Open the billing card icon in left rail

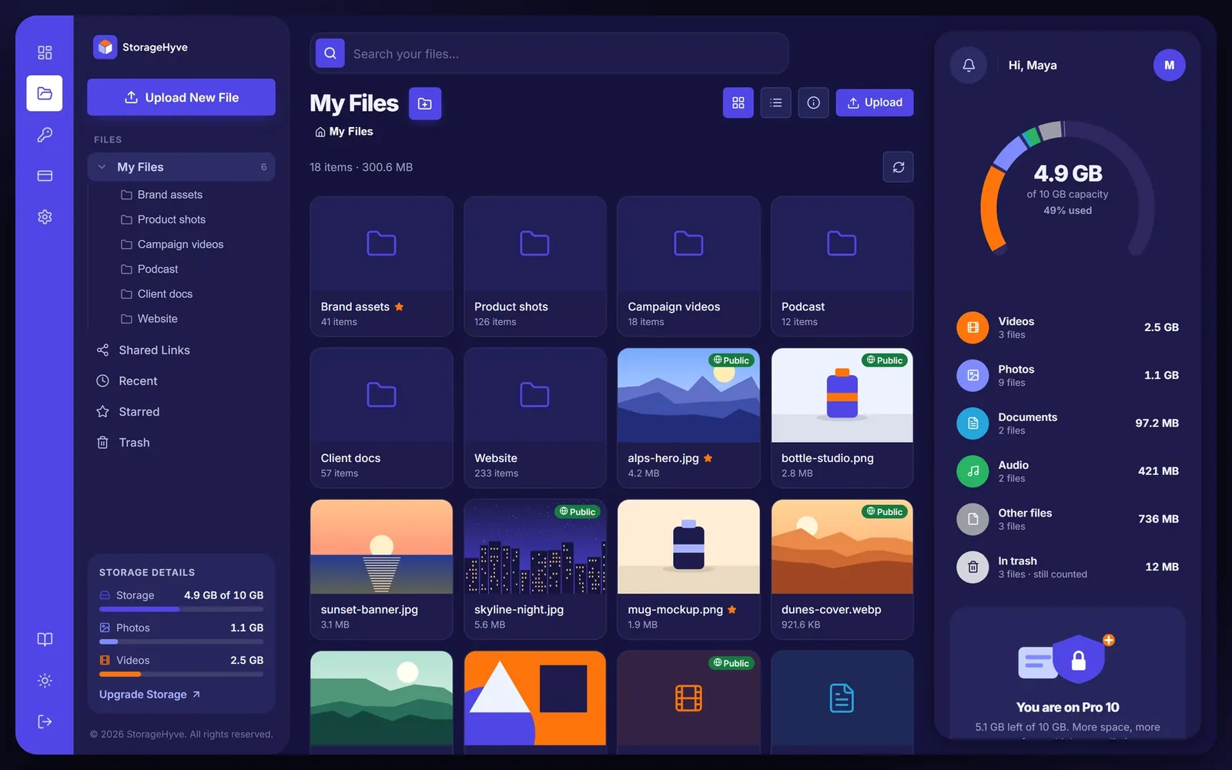point(45,176)
